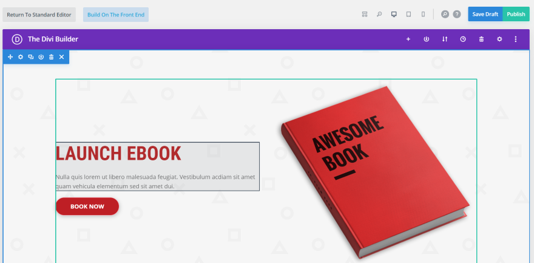Open editing history clock icon
The height and width of the screenshot is (263, 534).
coord(463,39)
